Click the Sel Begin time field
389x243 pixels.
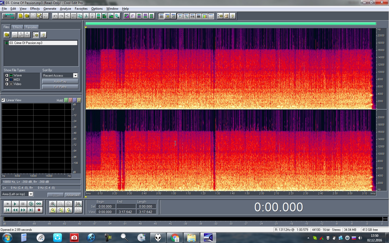point(106,207)
